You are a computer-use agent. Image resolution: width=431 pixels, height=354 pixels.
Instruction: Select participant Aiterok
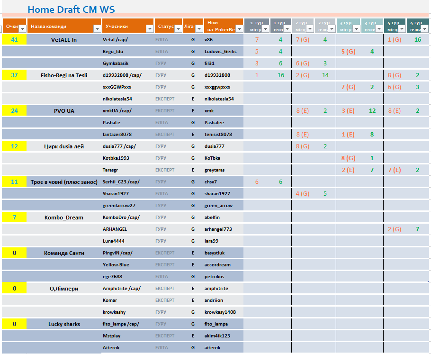(x=111, y=347)
